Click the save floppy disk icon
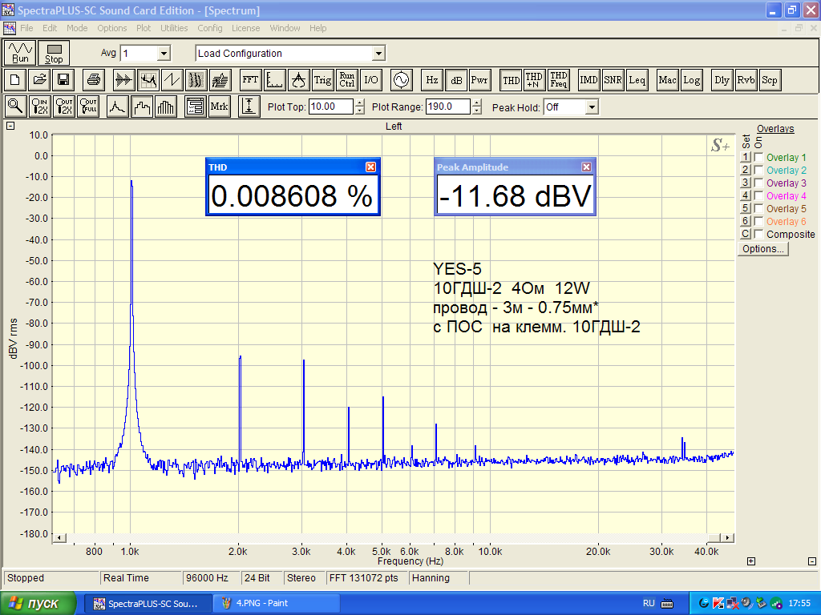 click(x=63, y=80)
